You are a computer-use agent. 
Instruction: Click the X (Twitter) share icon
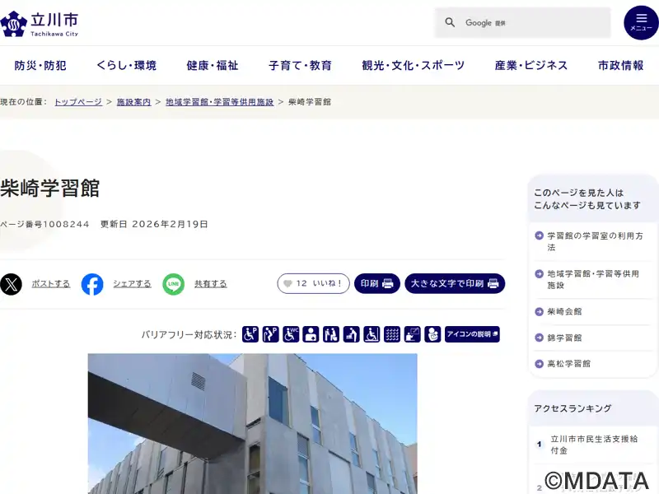coord(11,284)
